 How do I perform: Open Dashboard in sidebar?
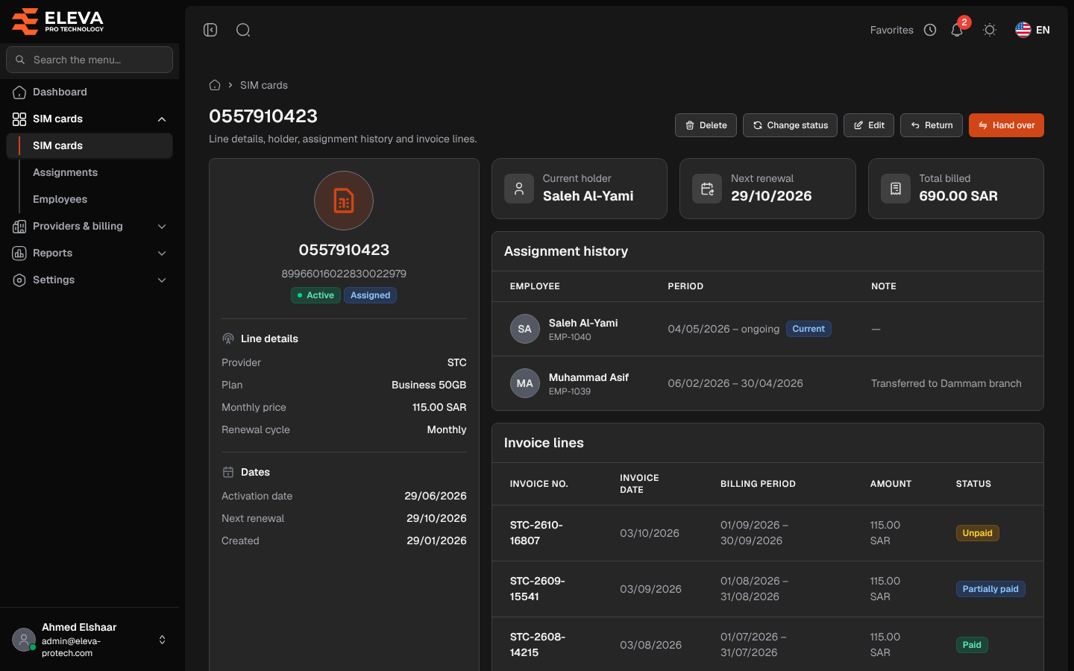pyautogui.click(x=89, y=92)
